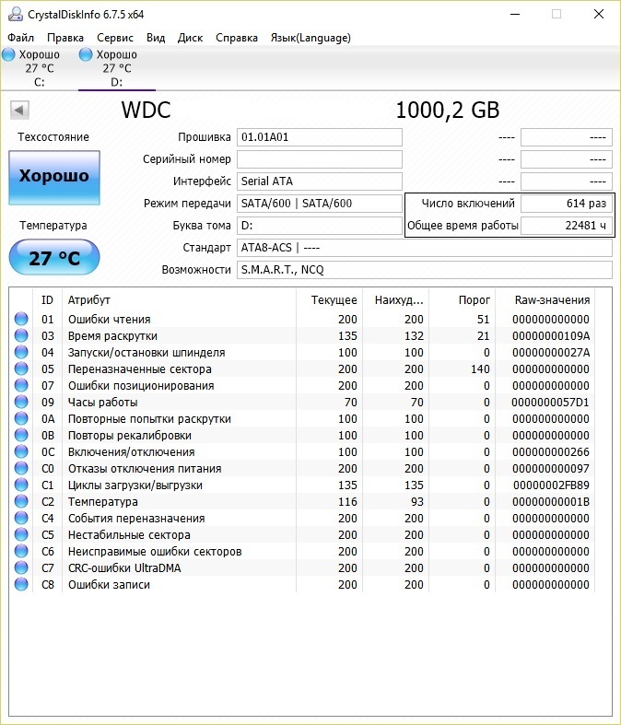Click the Наихуд... column header

(396, 300)
